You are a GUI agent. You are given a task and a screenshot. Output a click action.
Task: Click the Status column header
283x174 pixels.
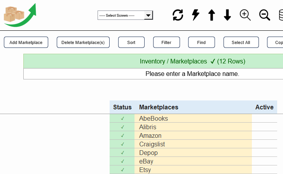[x=122, y=107]
